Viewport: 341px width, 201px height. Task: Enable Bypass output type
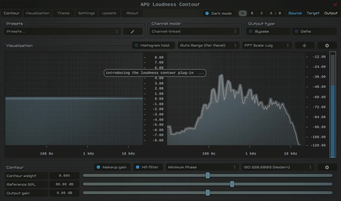268,32
